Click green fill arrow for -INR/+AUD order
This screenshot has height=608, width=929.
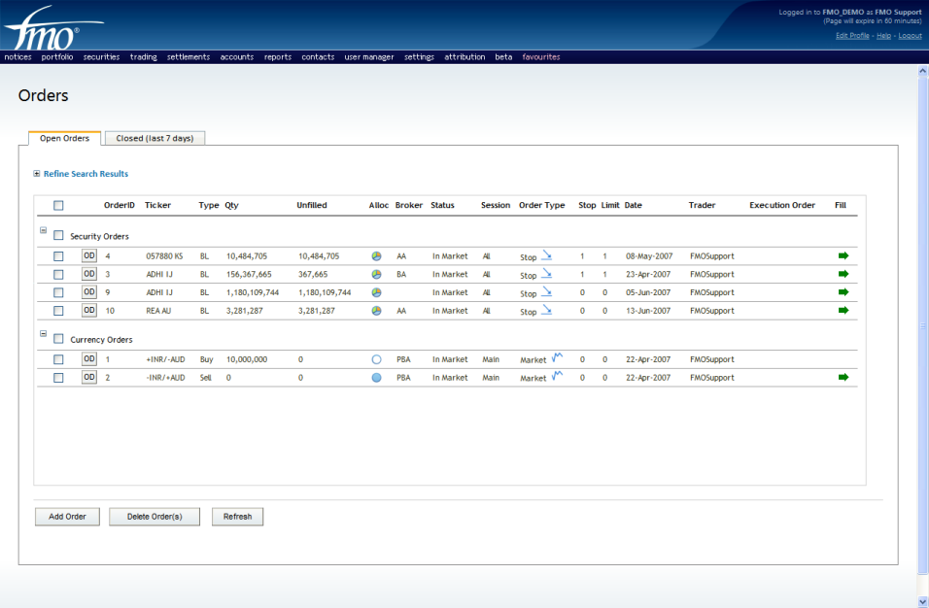click(x=843, y=378)
